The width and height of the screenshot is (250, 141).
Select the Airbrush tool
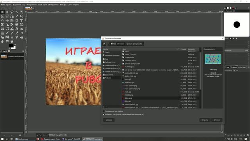(21, 33)
